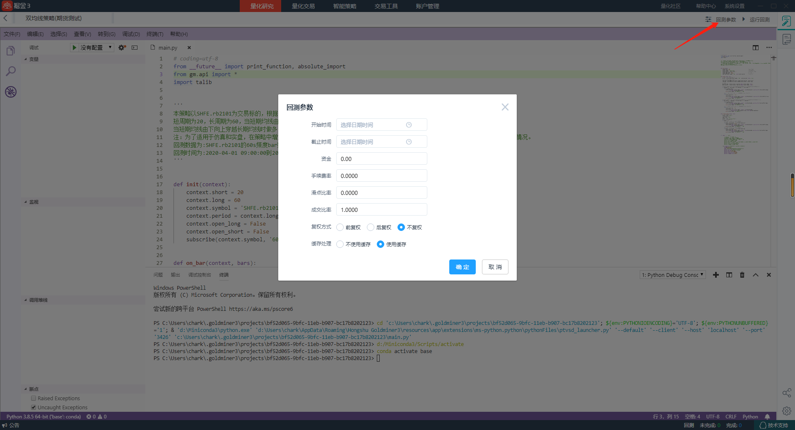The width and height of the screenshot is (795, 430).
Task: Switch to 智能策略 top tab
Action: click(344, 6)
